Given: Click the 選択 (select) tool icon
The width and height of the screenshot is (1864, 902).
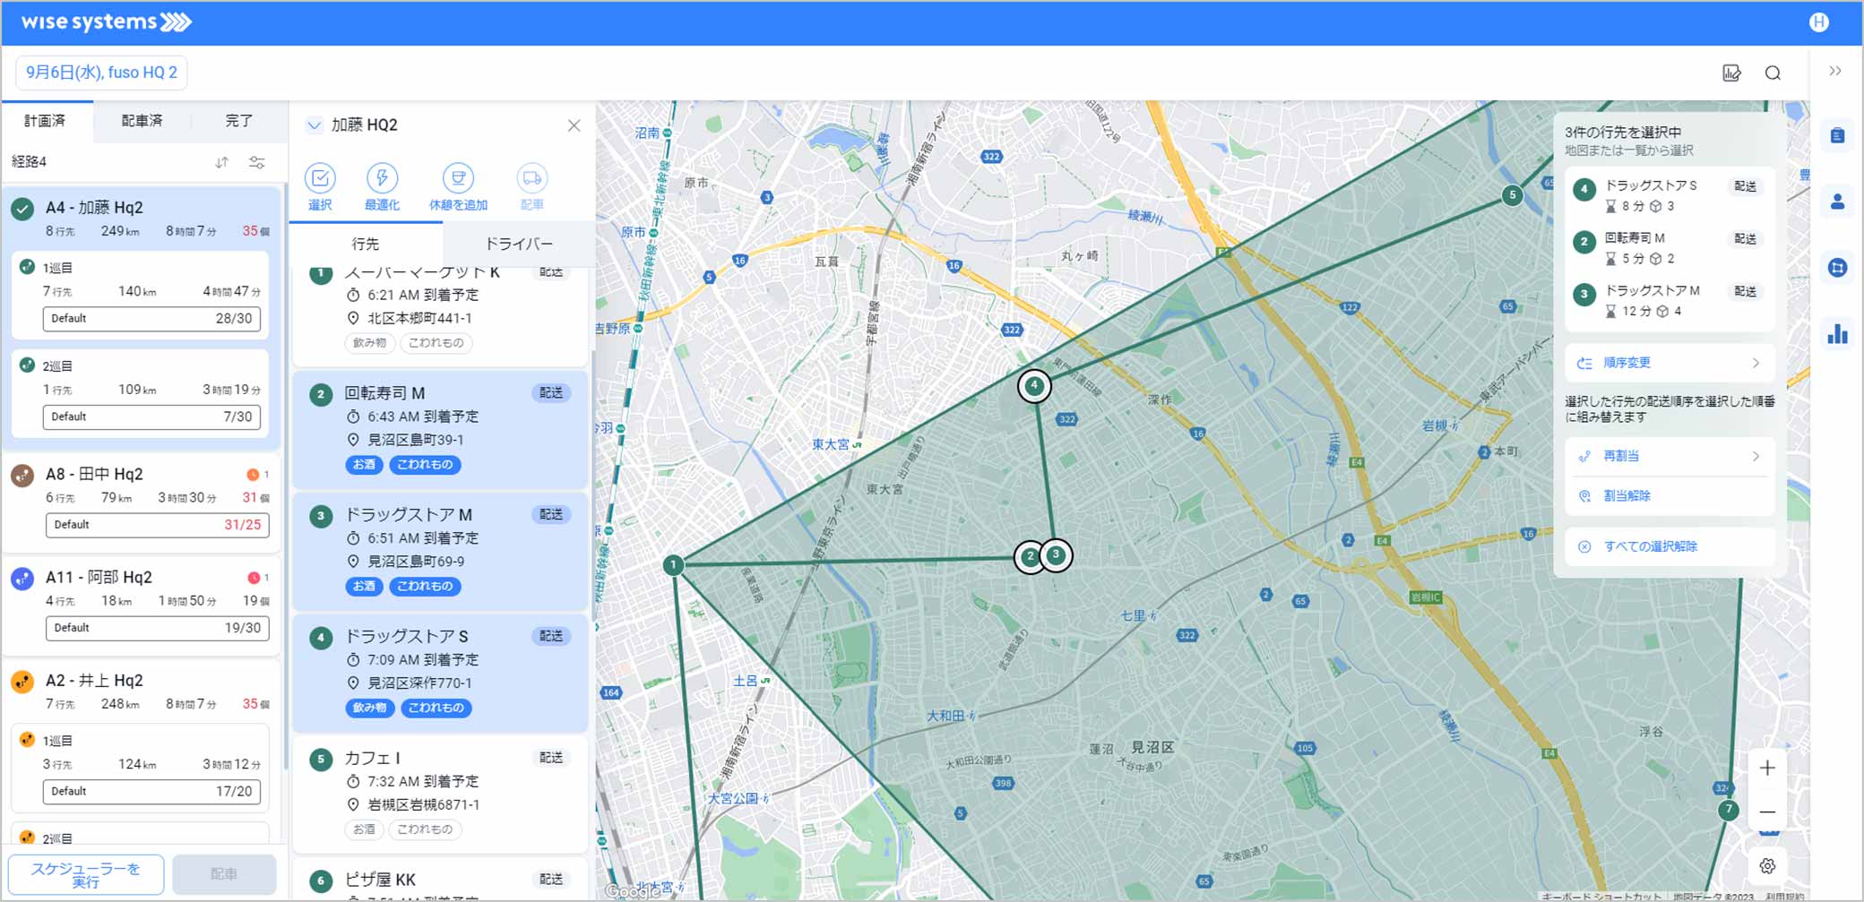Looking at the screenshot, I should (x=320, y=179).
